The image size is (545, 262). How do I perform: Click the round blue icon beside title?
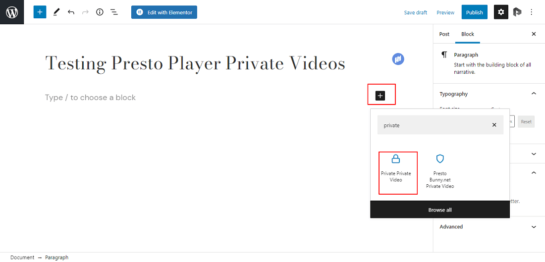pyautogui.click(x=398, y=59)
